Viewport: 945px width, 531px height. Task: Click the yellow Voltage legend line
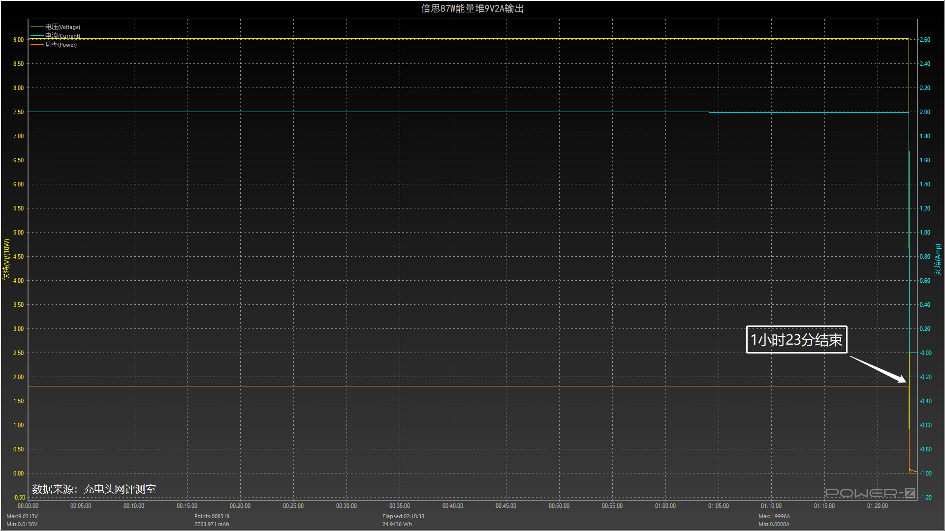[37, 27]
